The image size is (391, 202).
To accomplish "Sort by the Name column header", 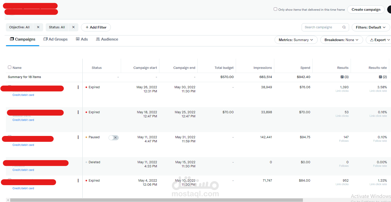I will coord(17,68).
